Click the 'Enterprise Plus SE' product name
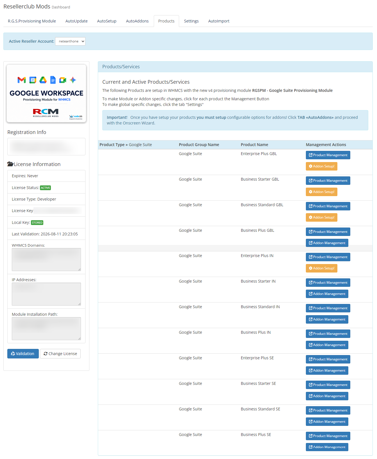This screenshot has height=459, width=377. 257,358
